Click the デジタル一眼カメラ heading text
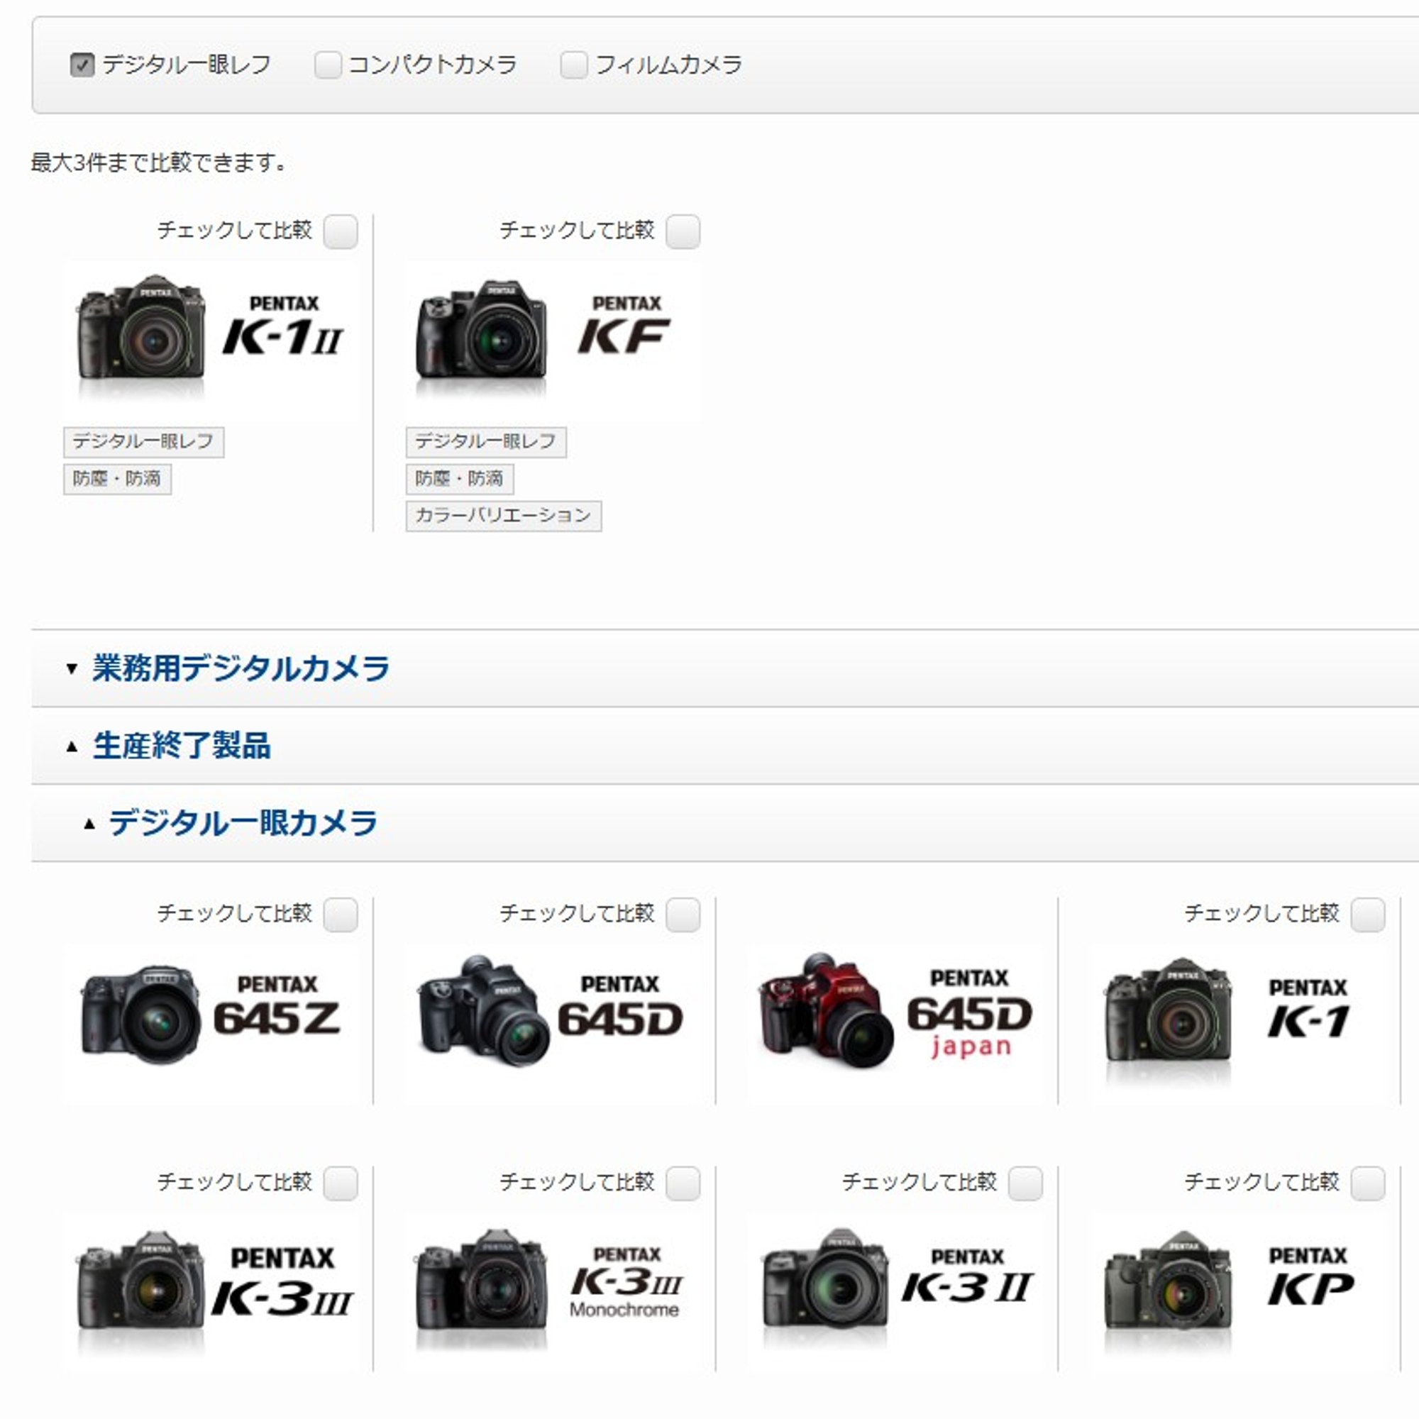The image size is (1419, 1419). (243, 823)
